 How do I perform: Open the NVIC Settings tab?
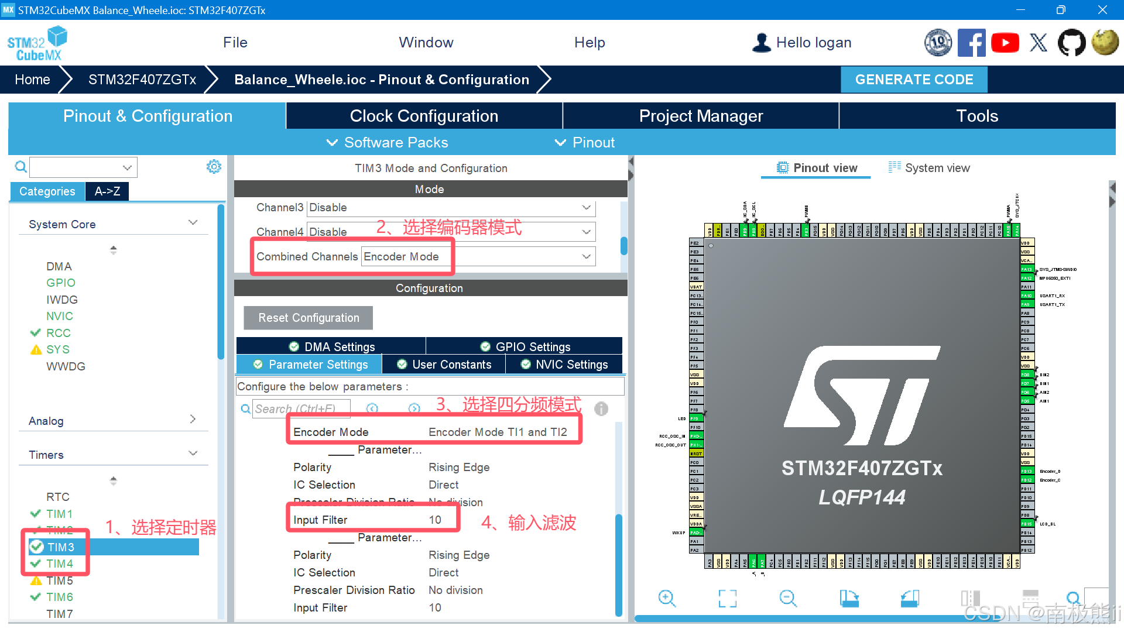(564, 364)
